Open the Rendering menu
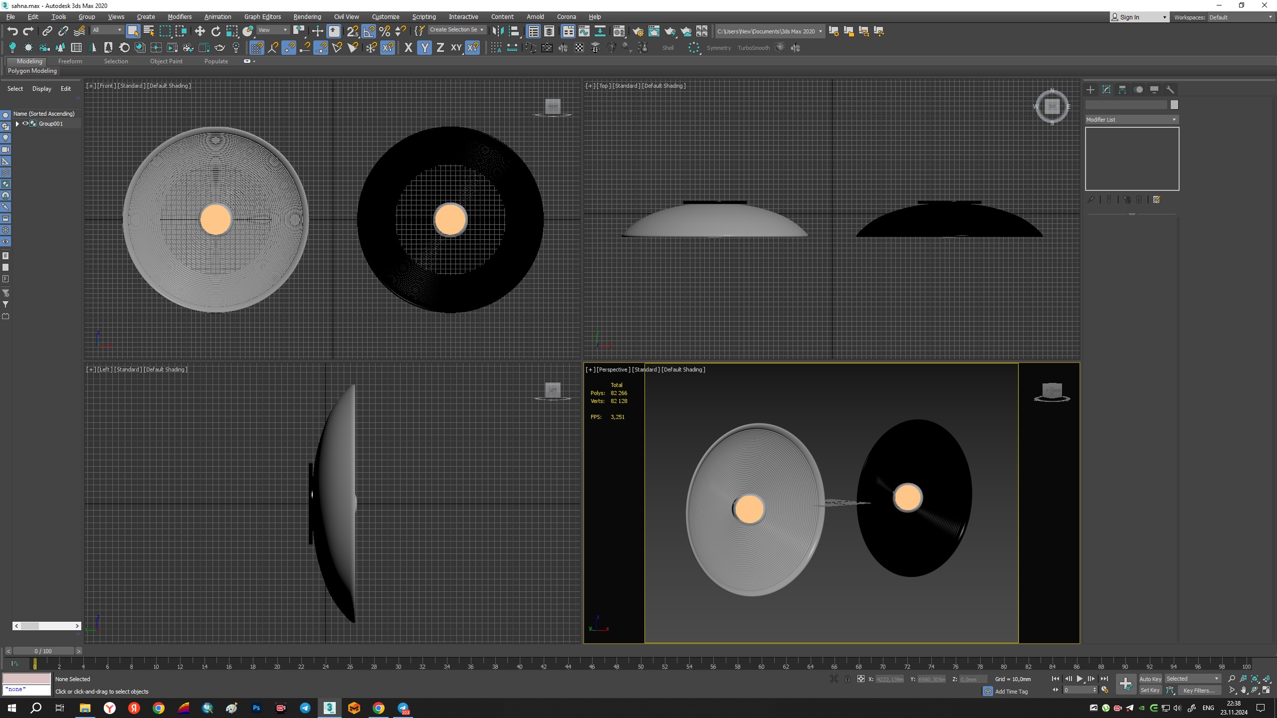The image size is (1277, 718). coord(307,16)
